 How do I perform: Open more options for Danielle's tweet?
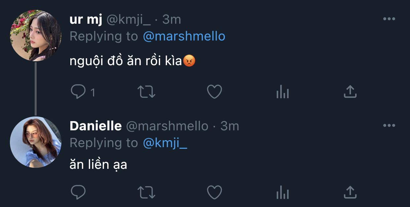pyautogui.click(x=389, y=125)
